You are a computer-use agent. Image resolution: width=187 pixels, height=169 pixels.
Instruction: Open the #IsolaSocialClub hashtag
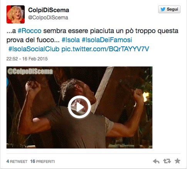click(x=34, y=49)
